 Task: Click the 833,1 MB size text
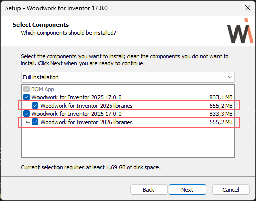pos(221,97)
